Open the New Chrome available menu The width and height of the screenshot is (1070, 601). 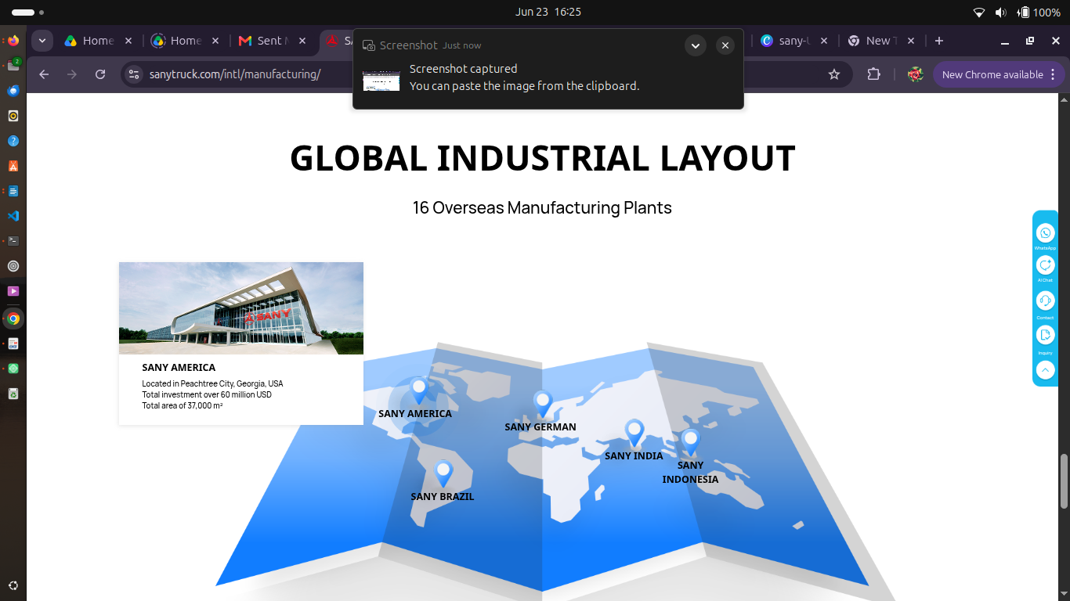click(1053, 74)
